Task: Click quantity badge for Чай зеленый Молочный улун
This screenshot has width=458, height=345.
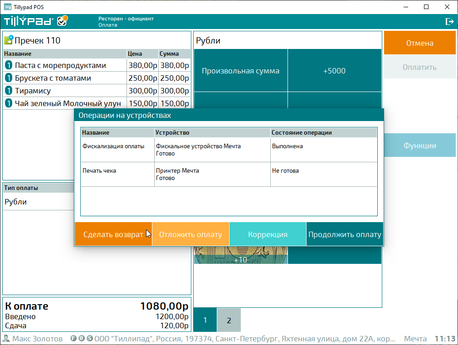Action: point(8,103)
